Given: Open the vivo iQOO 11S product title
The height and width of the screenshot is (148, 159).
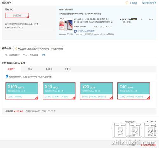Looking at the screenshot, I should coord(93,20).
